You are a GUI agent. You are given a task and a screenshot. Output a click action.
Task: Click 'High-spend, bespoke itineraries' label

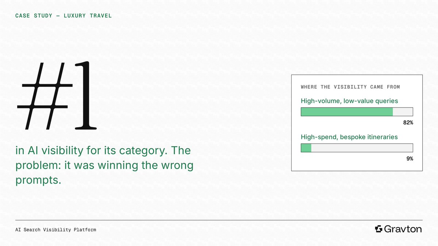point(349,137)
